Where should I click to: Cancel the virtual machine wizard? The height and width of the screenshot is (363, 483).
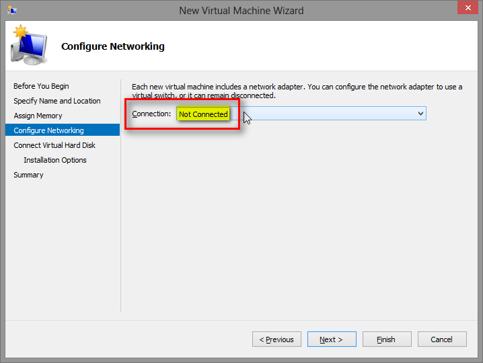point(441,339)
